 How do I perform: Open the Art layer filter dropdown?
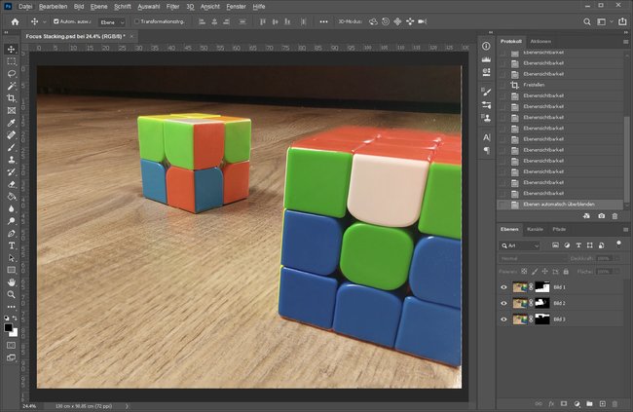click(x=520, y=245)
